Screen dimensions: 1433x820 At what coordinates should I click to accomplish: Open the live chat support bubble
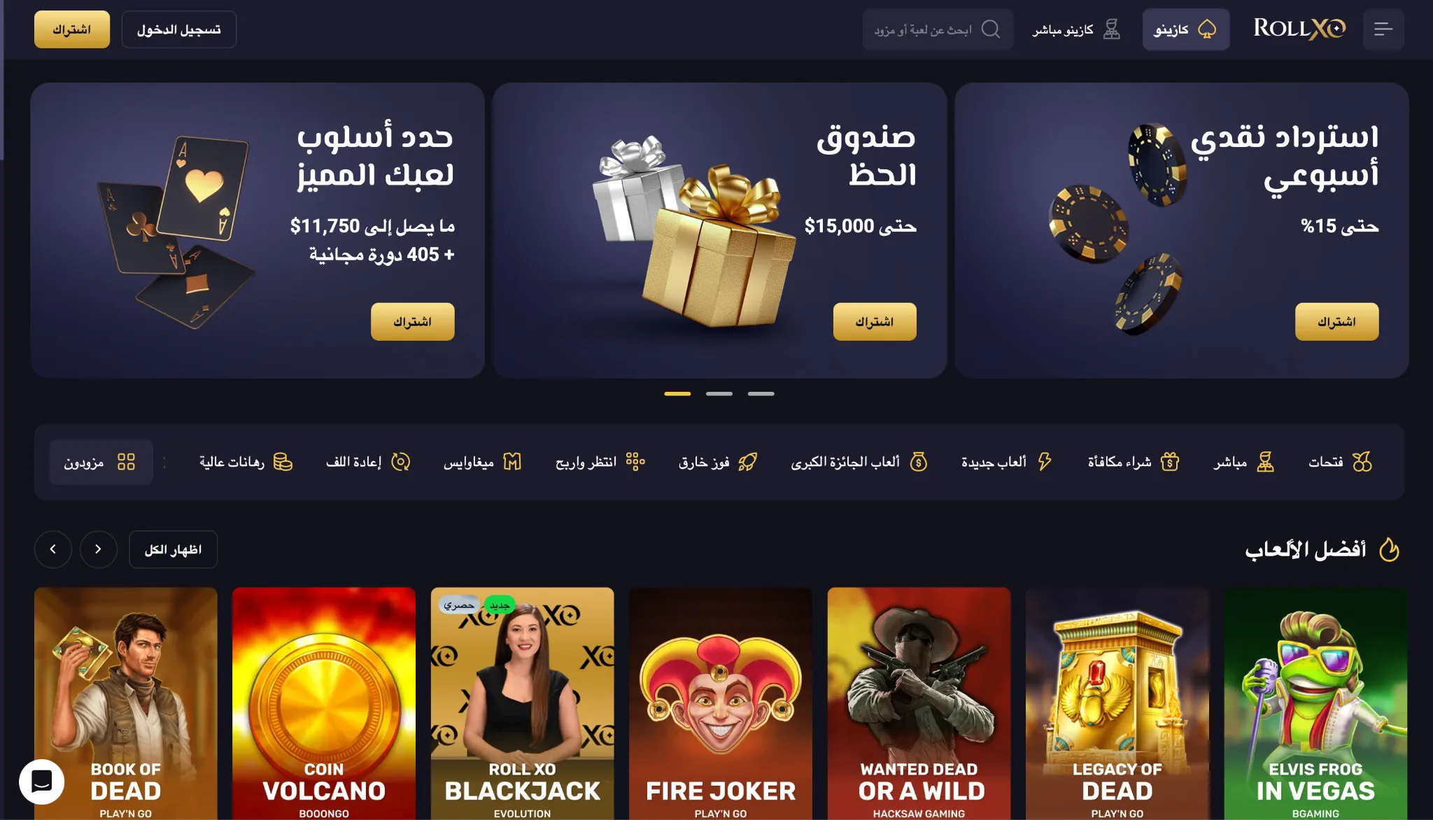pos(42,782)
